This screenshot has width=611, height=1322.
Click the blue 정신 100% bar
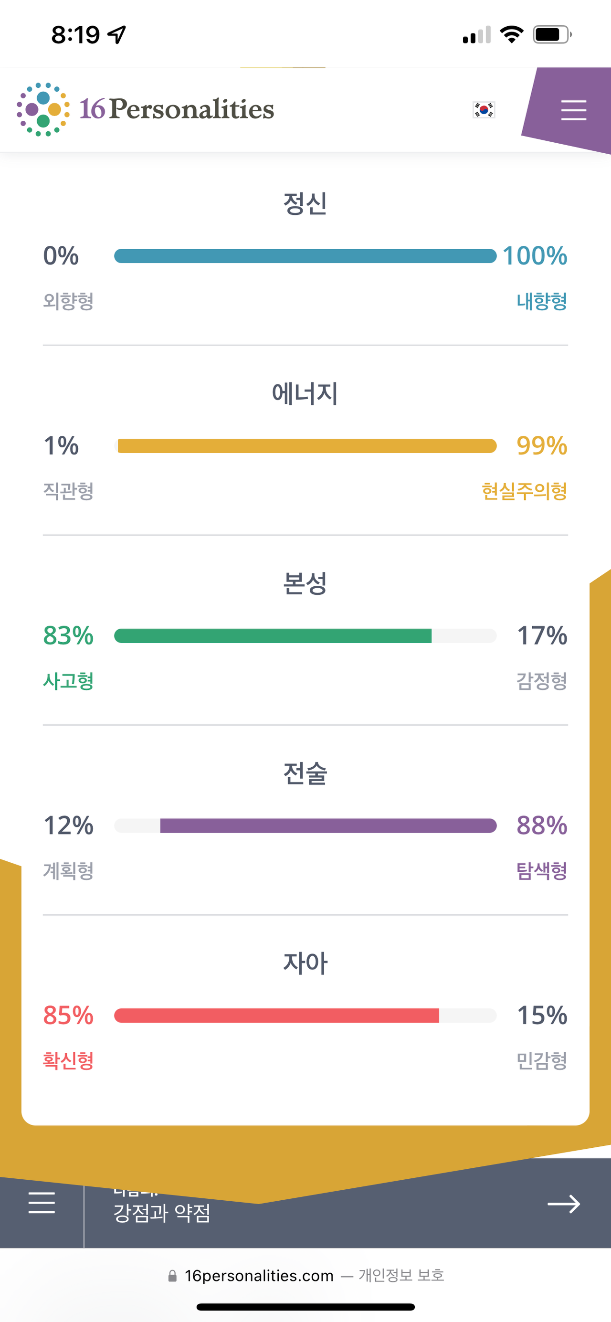[305, 255]
